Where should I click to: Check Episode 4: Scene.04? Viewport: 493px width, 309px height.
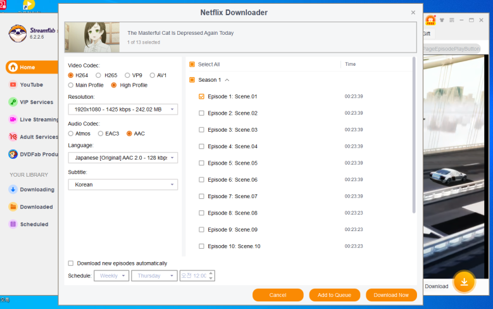pos(201,146)
